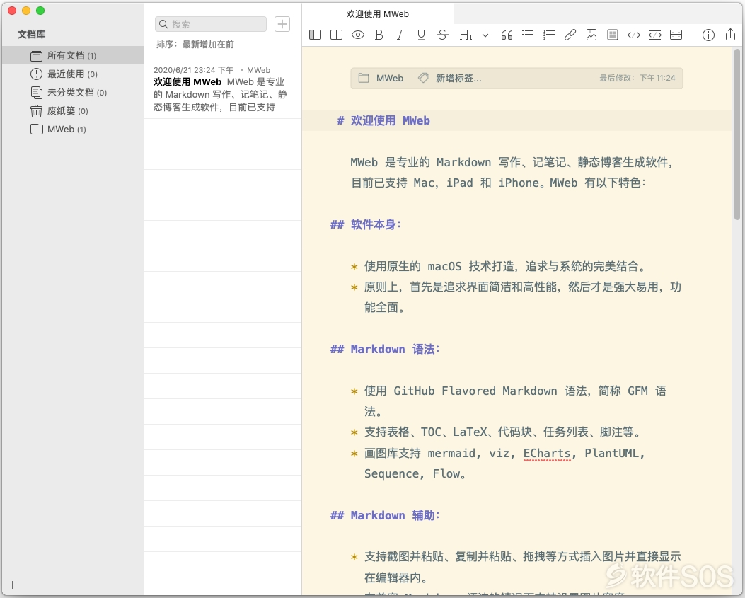745x598 pixels.
Task: Open document info with the circled i icon
Action: (x=708, y=35)
